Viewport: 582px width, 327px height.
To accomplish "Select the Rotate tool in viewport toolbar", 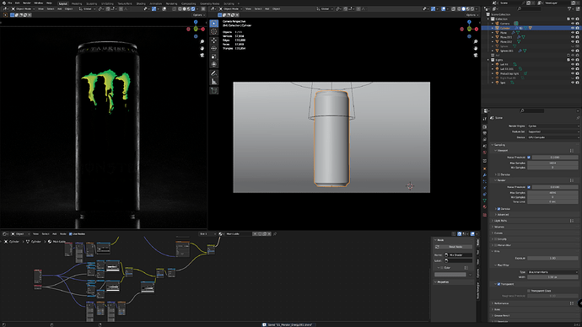I will pos(214,48).
